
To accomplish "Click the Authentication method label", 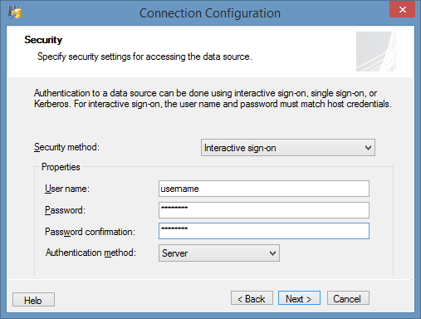I will point(91,253).
